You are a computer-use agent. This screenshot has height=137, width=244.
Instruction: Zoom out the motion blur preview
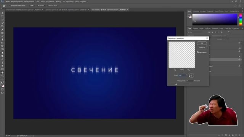point(175,70)
